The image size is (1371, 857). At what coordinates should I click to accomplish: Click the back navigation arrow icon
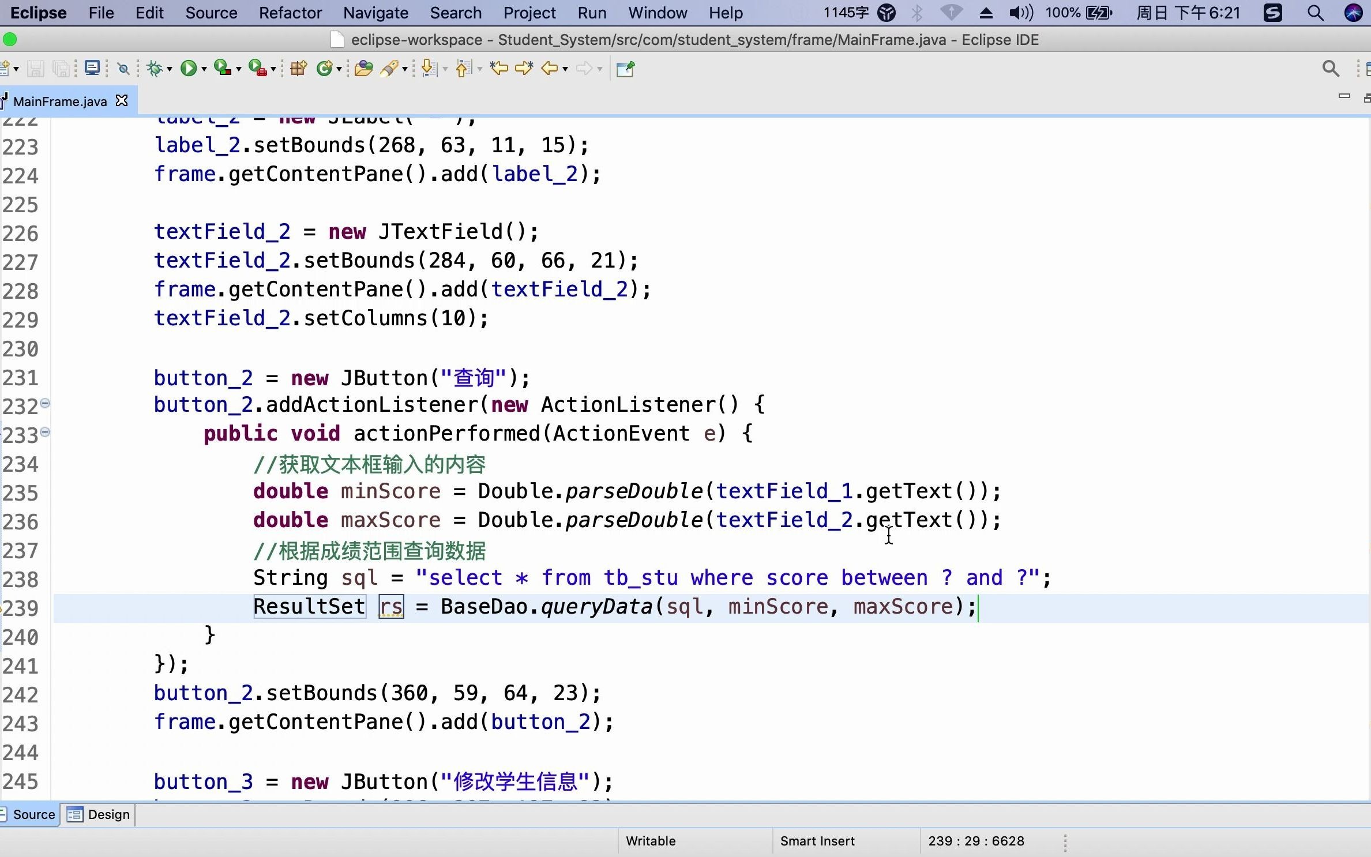click(x=548, y=67)
